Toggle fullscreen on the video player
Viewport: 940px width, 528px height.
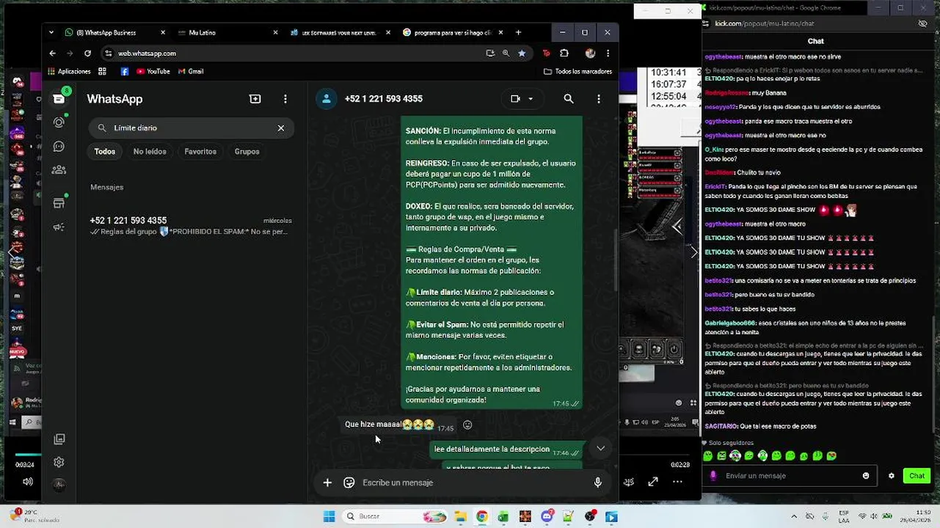pyautogui.click(x=653, y=482)
